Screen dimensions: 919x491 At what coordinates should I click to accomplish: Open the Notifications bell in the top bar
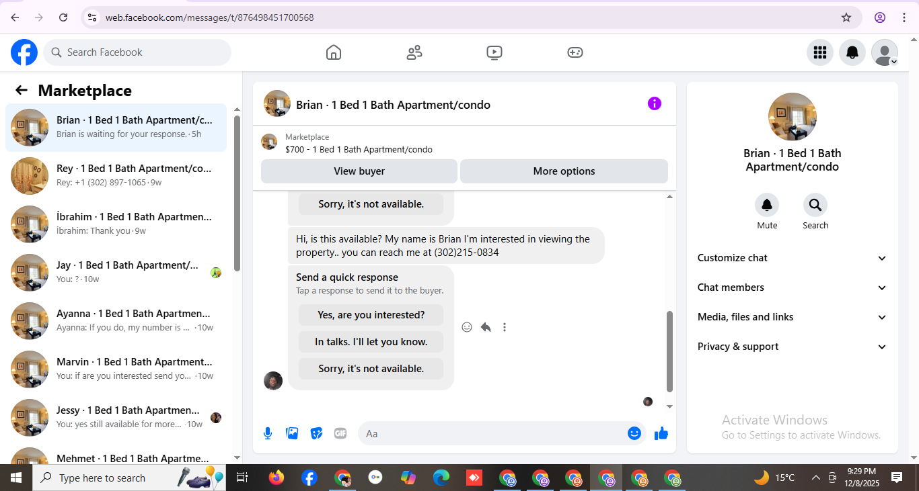pos(852,52)
